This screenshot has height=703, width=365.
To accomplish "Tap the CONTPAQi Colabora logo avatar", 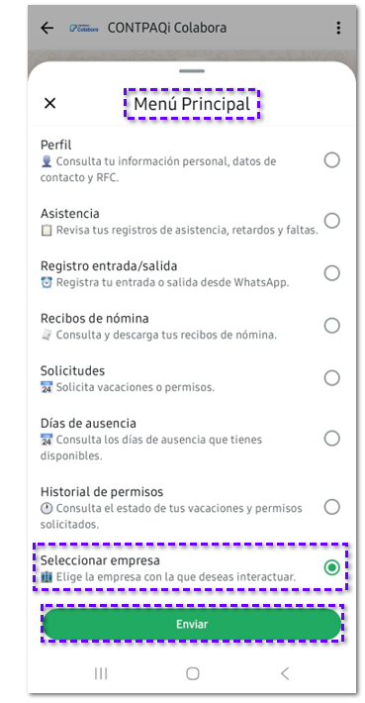I will pyautogui.click(x=84, y=28).
